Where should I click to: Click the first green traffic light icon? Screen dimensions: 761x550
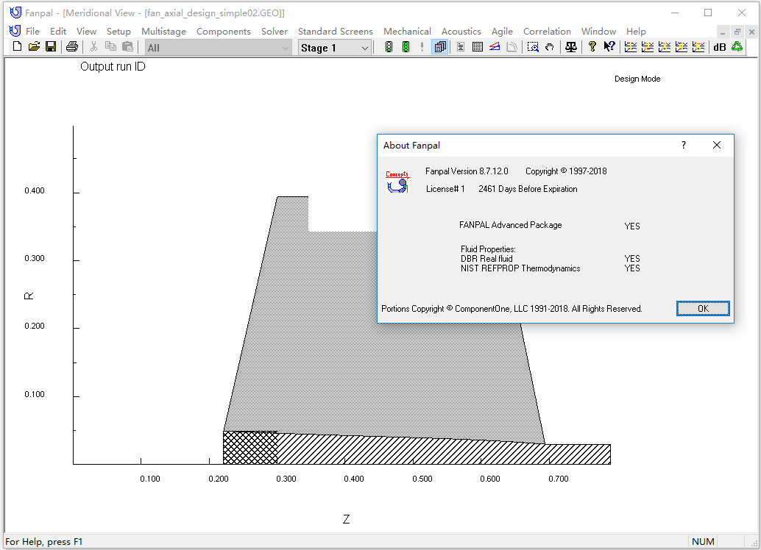coord(389,47)
